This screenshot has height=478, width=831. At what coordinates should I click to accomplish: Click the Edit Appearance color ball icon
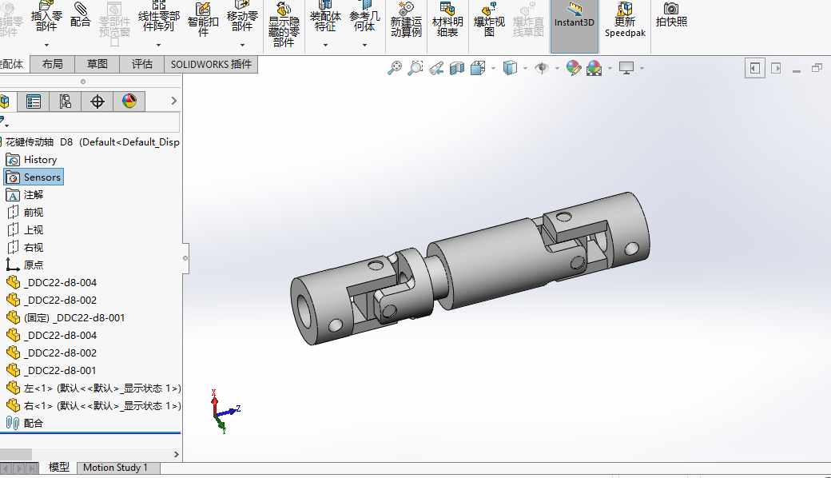(574, 68)
